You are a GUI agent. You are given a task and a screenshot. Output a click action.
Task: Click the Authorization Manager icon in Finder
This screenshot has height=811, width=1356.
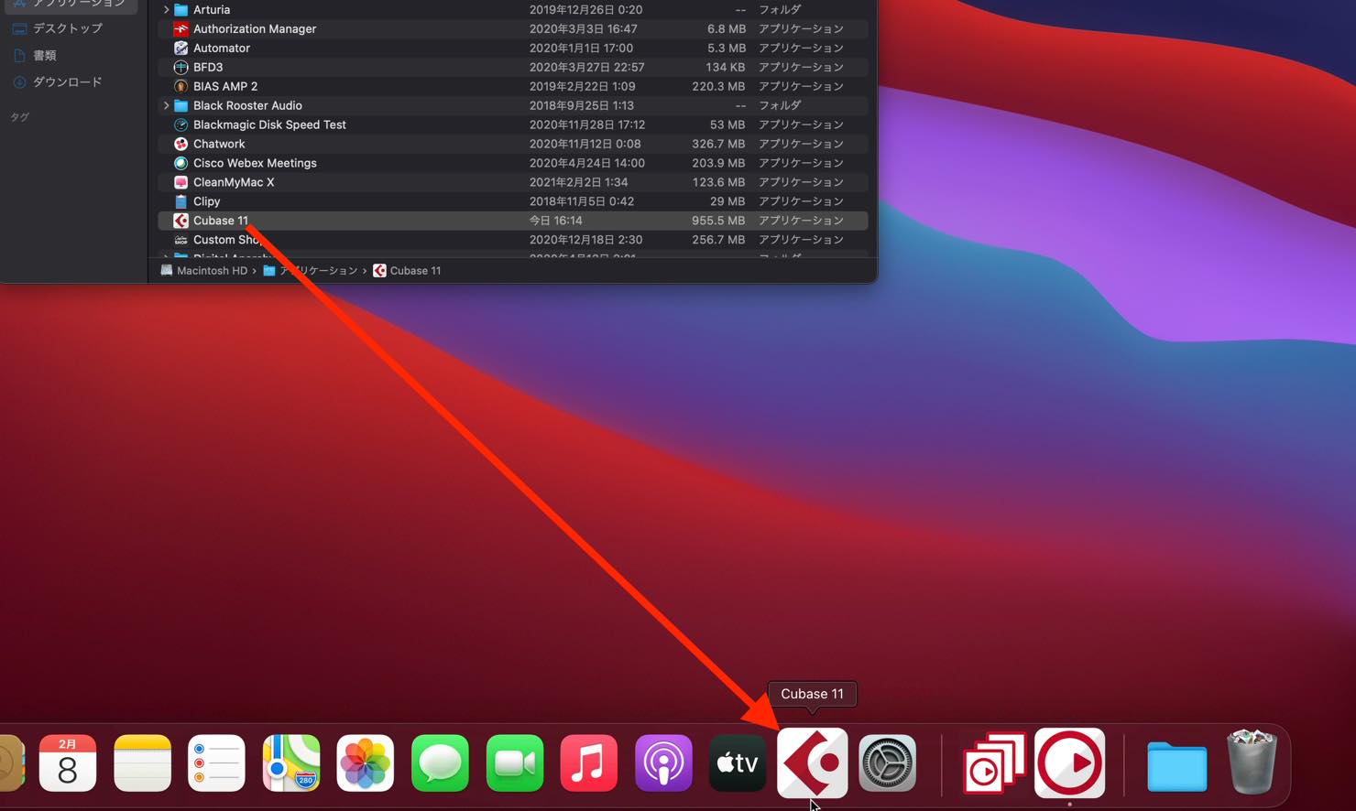point(180,28)
